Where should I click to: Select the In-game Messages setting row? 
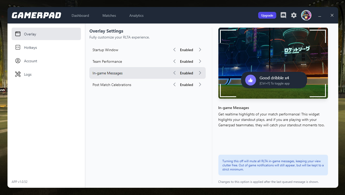tap(148, 73)
